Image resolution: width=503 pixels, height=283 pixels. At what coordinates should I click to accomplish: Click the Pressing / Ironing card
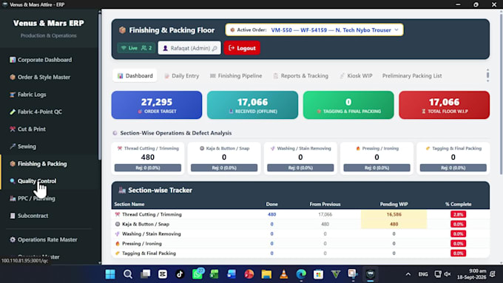377,158
